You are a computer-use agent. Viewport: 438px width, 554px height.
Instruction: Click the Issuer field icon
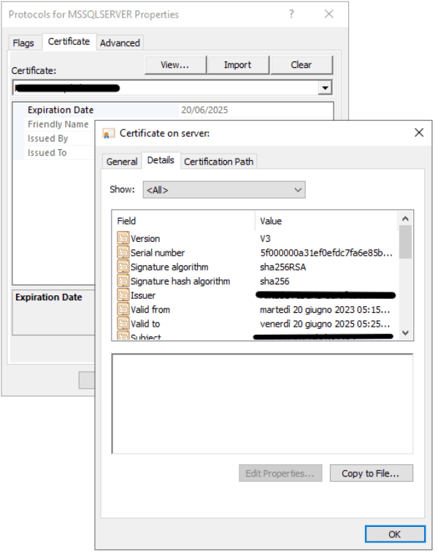point(123,295)
